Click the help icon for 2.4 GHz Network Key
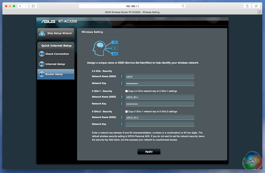Image resolution: width=265 pixels, height=173 pixels. (122, 84)
